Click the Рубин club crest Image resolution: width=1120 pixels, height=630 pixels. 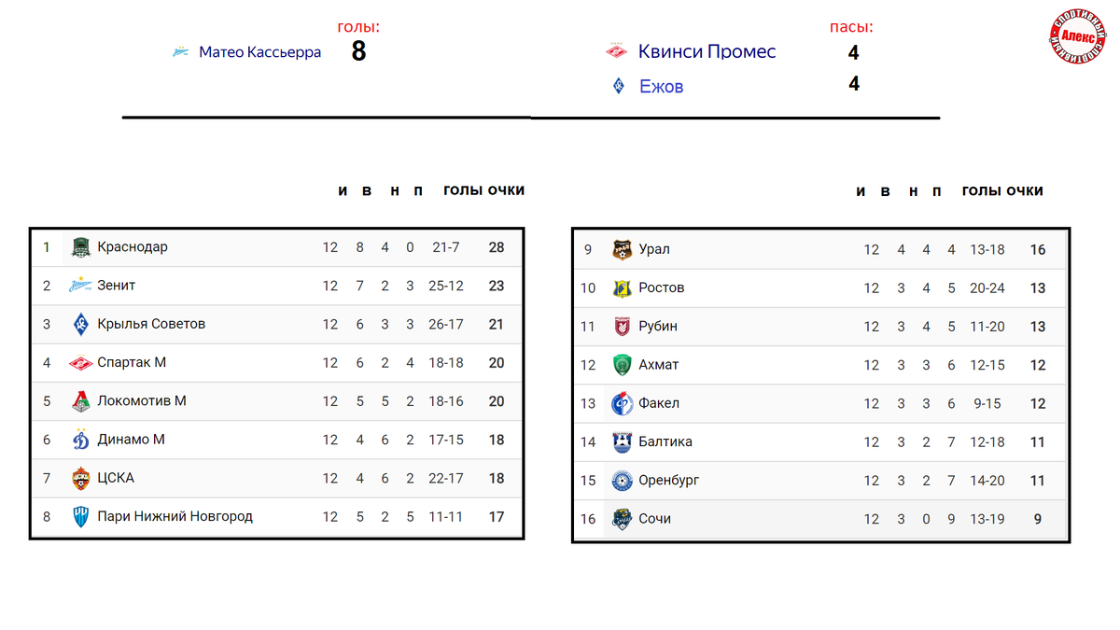coord(623,327)
